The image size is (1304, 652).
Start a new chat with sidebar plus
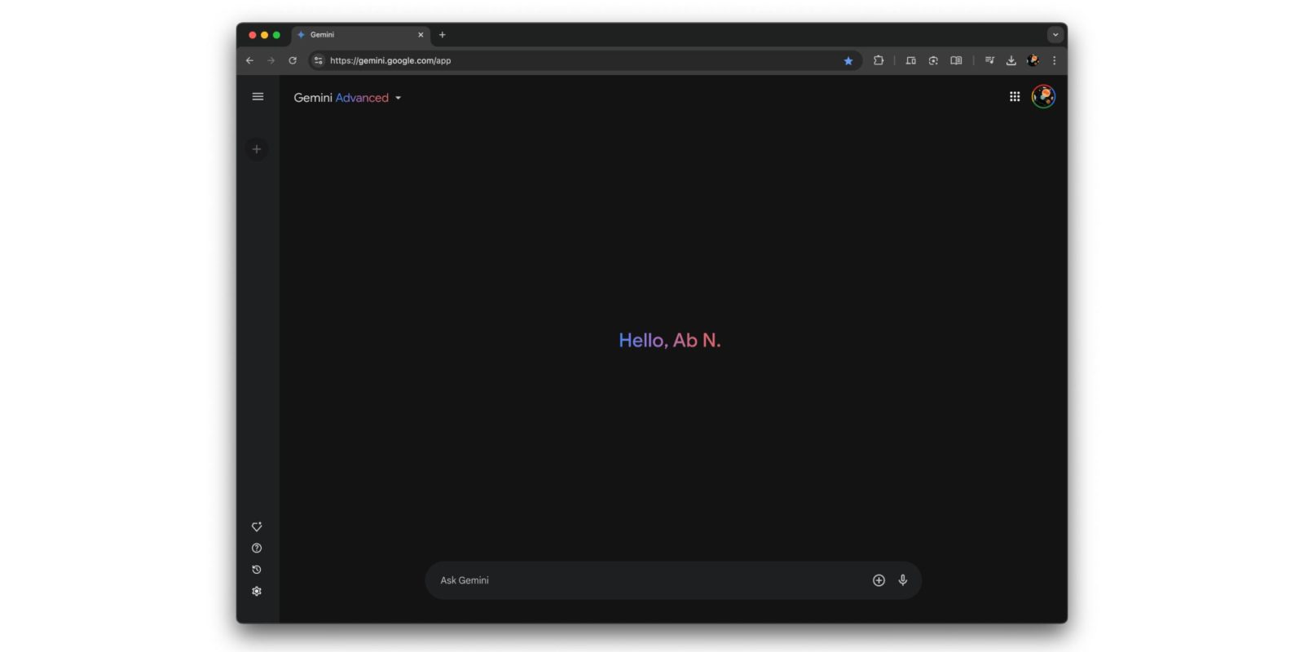[x=257, y=149]
